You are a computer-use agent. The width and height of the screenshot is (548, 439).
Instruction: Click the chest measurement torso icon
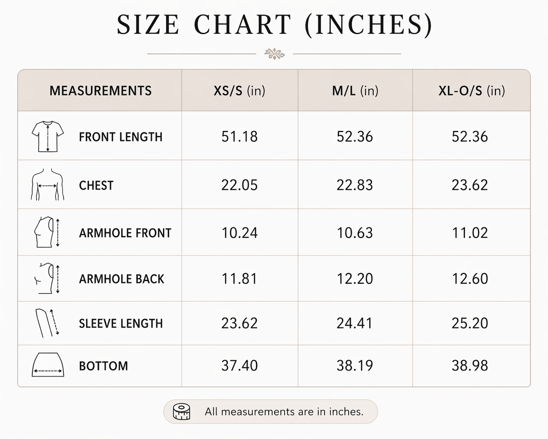click(x=48, y=185)
